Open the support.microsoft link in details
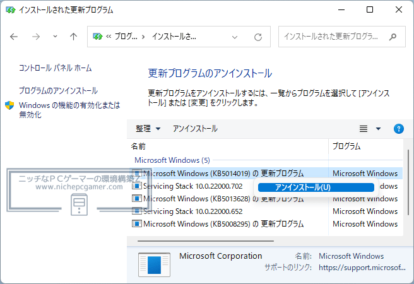This screenshot has height=284, width=414. [362, 268]
